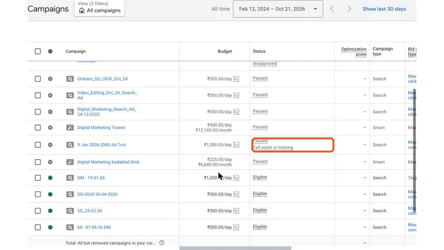This screenshot has width=444, height=250.
Task: Sort by Optimization score column header
Action: click(x=354, y=52)
